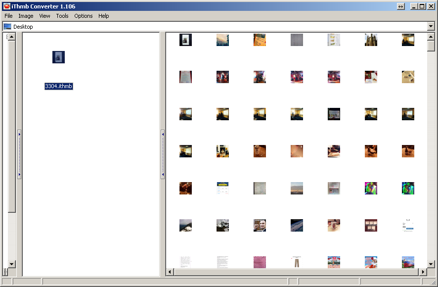Click the 3304.ithmb filename label

click(59, 86)
